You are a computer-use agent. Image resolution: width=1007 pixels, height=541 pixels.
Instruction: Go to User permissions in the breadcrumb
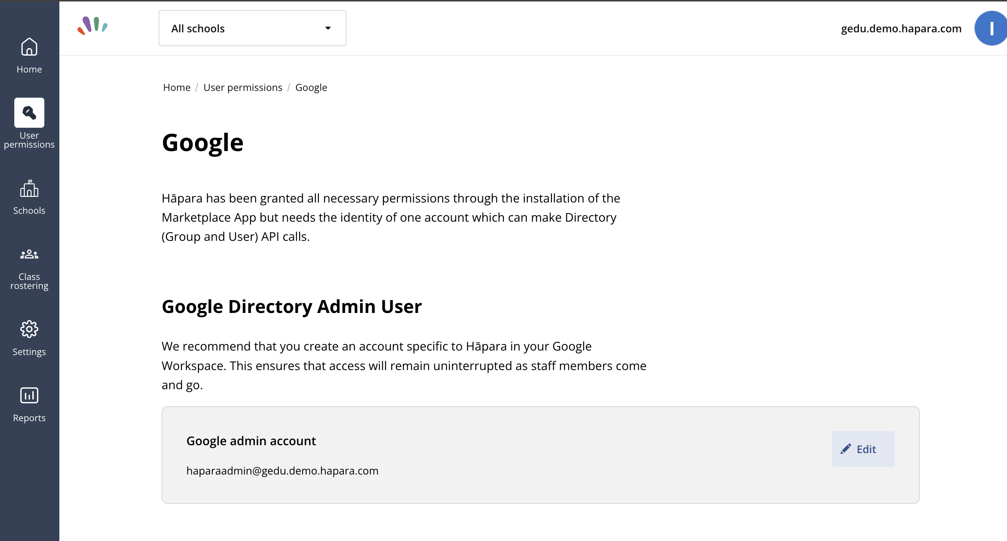point(243,88)
